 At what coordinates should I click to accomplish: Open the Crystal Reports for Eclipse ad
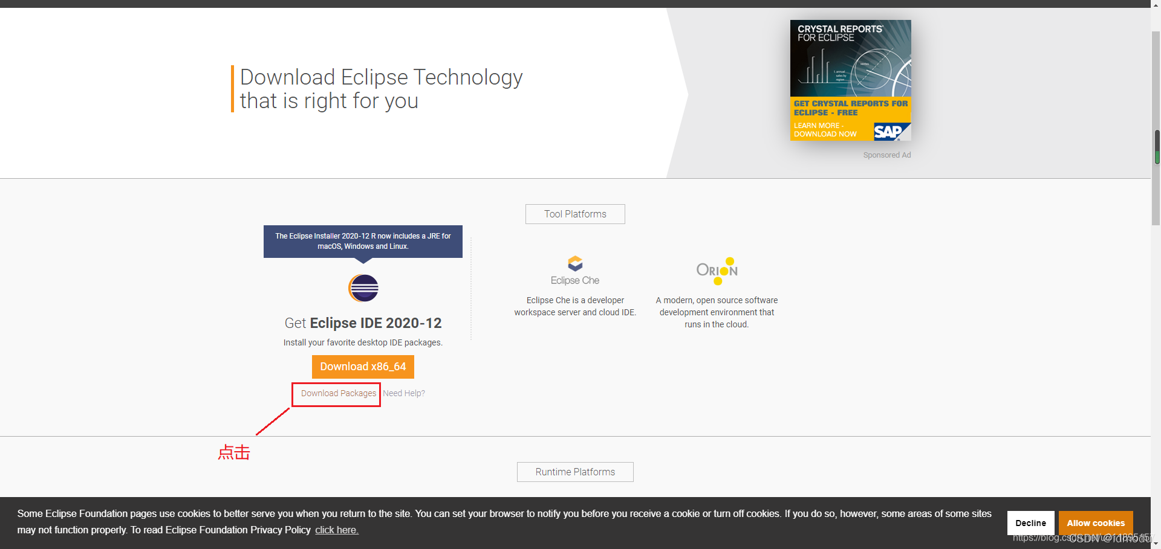(851, 80)
